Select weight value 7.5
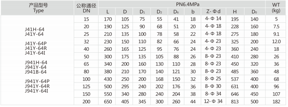Viewport: 288px width, 107px height. coord(276,27)
